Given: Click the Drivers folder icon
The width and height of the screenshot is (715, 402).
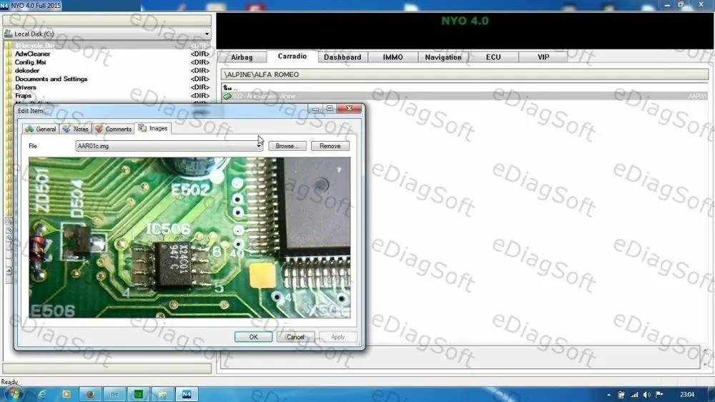Looking at the screenshot, I should 9,87.
